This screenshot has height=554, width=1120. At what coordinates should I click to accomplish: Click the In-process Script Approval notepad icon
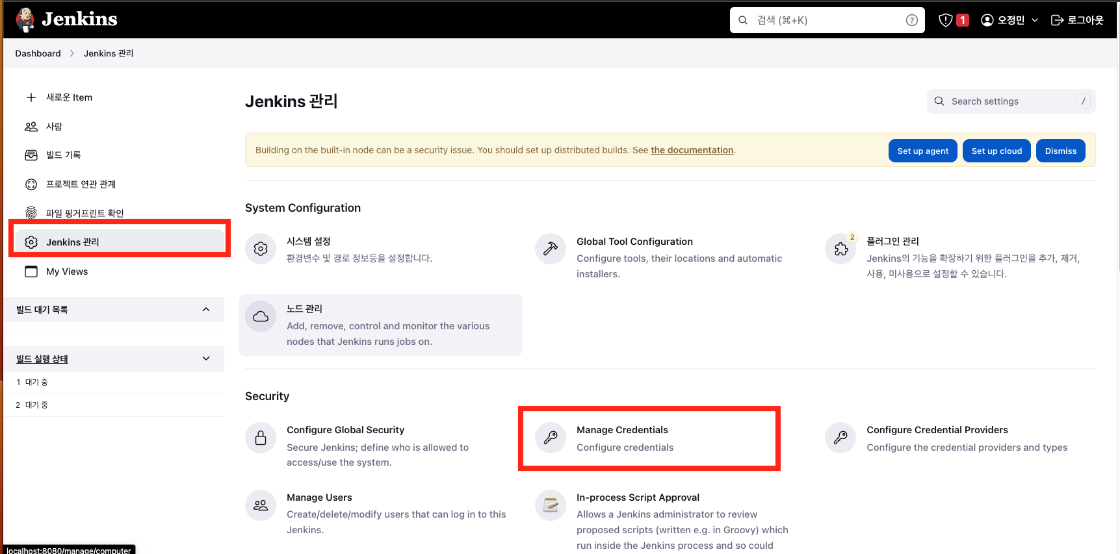click(551, 505)
